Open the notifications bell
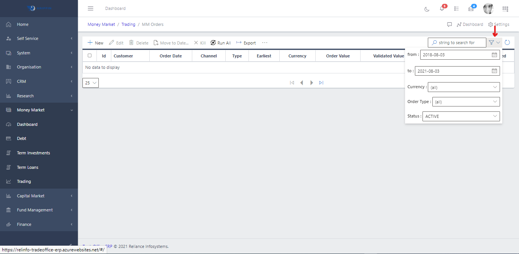519x254 pixels. tap(442, 9)
